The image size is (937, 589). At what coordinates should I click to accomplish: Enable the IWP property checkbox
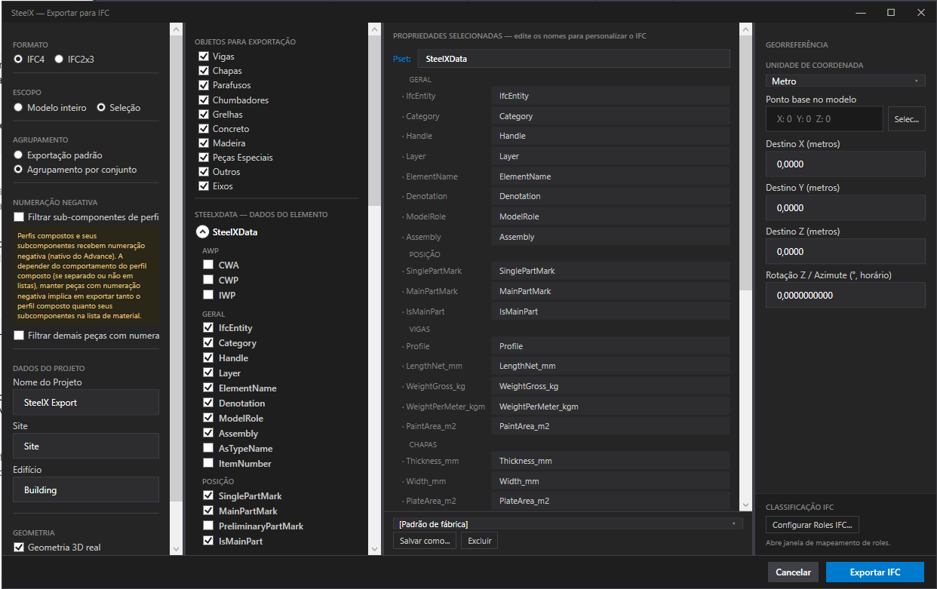tap(208, 296)
